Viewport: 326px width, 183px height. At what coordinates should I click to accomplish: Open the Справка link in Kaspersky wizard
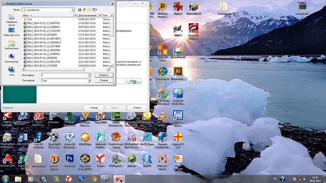pos(8,108)
